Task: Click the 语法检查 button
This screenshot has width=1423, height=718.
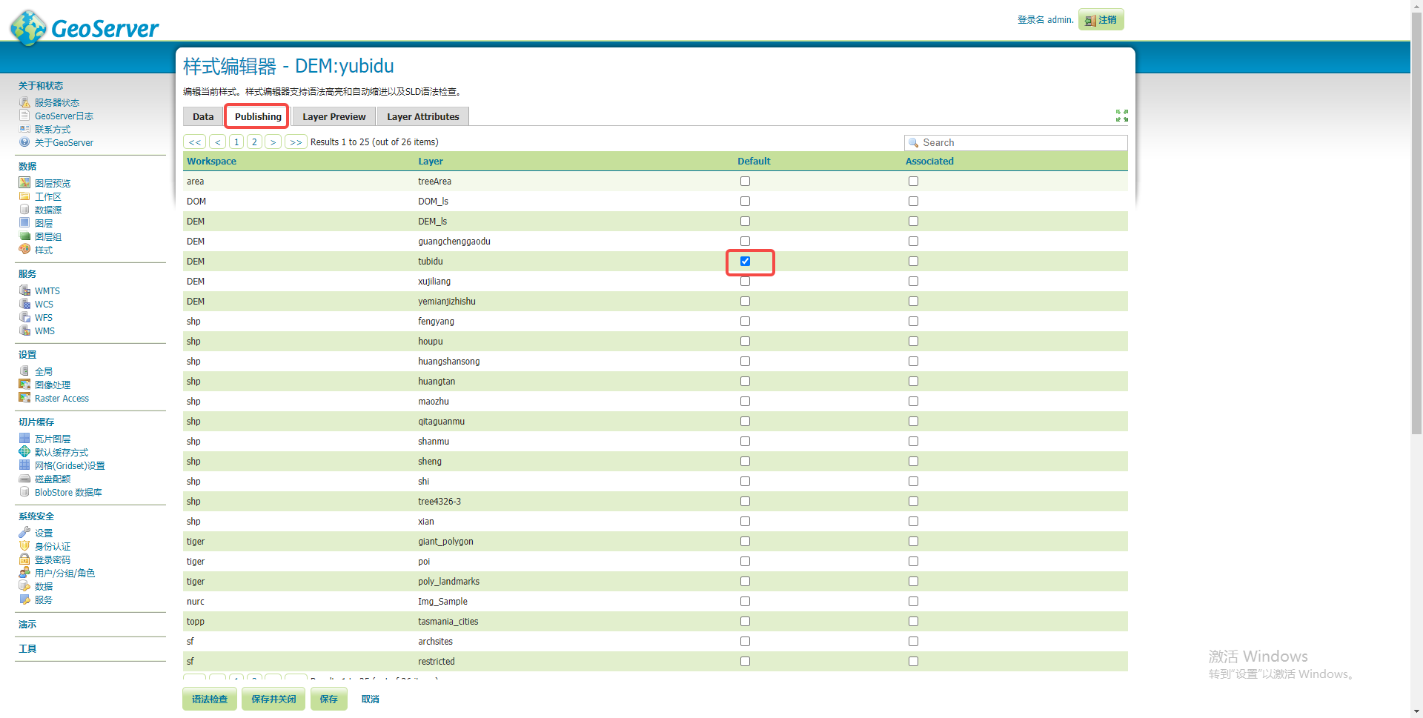Action: [x=210, y=699]
